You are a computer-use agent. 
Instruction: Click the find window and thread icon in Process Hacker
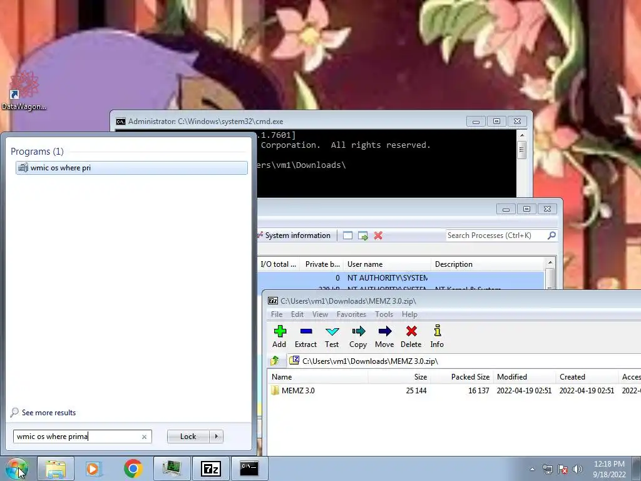tap(362, 235)
